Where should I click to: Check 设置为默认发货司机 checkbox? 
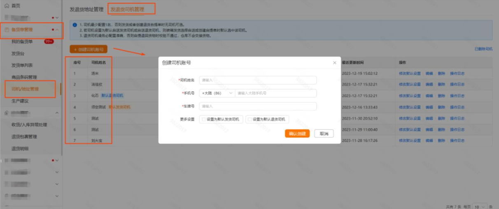[x=203, y=119]
